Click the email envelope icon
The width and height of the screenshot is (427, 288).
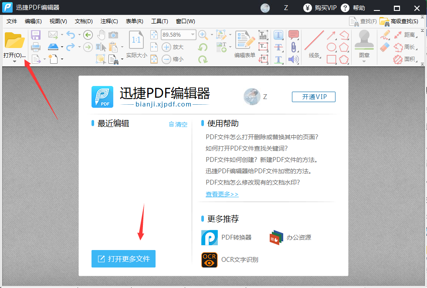[x=53, y=35]
